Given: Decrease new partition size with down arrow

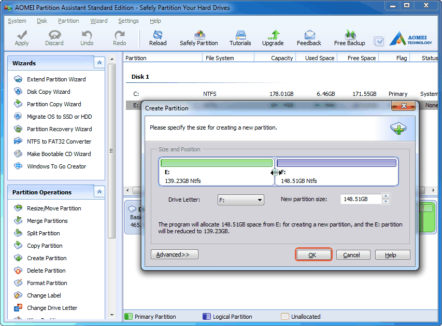Looking at the screenshot, I should click(386, 201).
